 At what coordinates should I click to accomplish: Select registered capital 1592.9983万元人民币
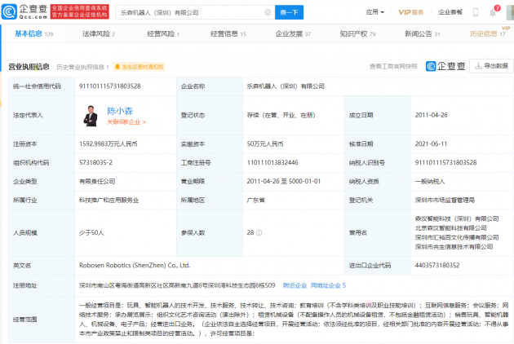point(109,143)
